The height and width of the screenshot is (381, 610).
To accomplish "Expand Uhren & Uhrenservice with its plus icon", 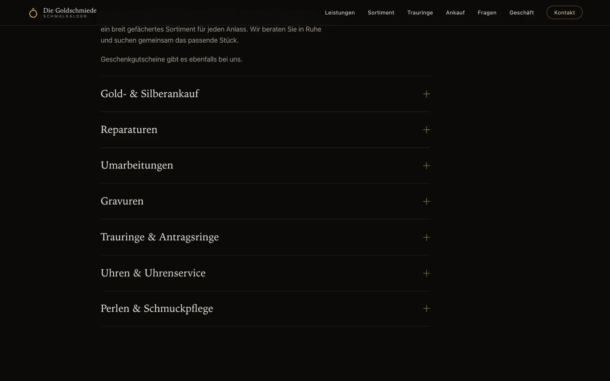I will point(426,273).
